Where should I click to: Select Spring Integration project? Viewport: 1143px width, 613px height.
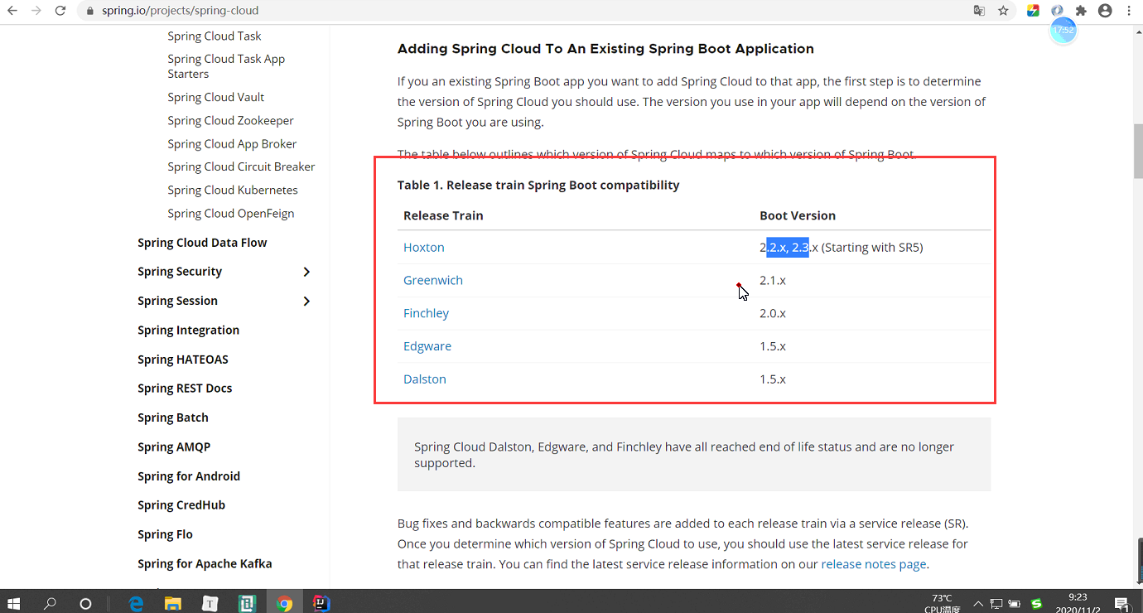coord(188,330)
